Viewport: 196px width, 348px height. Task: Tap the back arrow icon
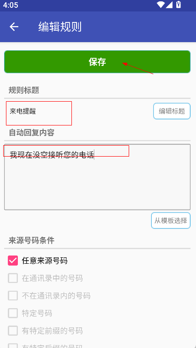14,27
